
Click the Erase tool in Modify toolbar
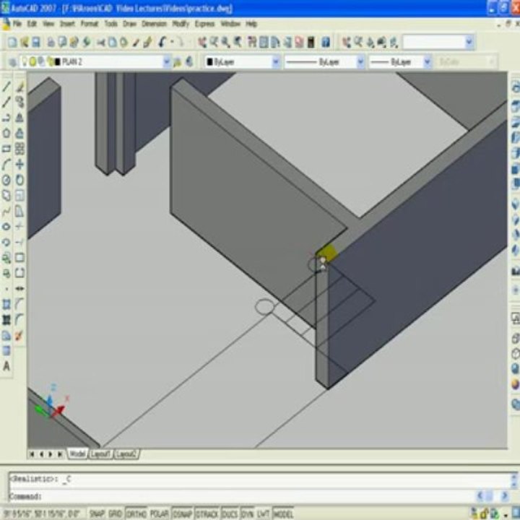20,87
